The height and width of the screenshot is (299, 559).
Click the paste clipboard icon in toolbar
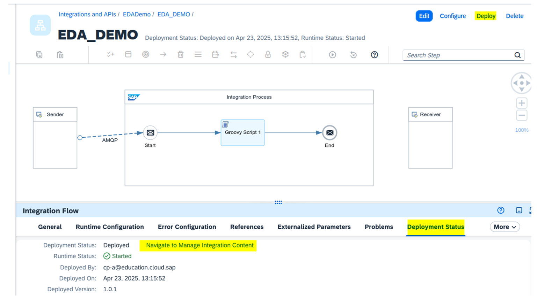click(x=60, y=55)
